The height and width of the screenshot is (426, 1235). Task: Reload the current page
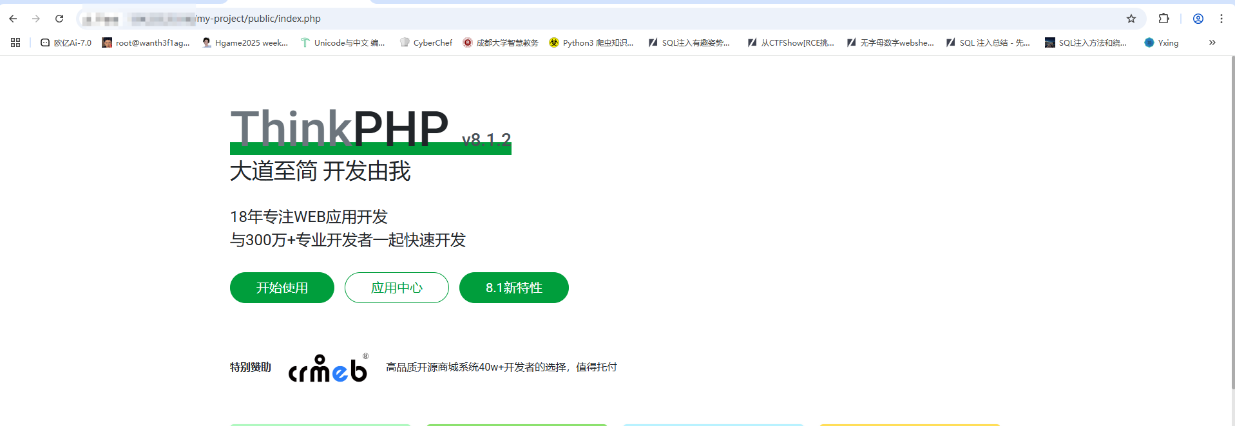pyautogui.click(x=59, y=19)
